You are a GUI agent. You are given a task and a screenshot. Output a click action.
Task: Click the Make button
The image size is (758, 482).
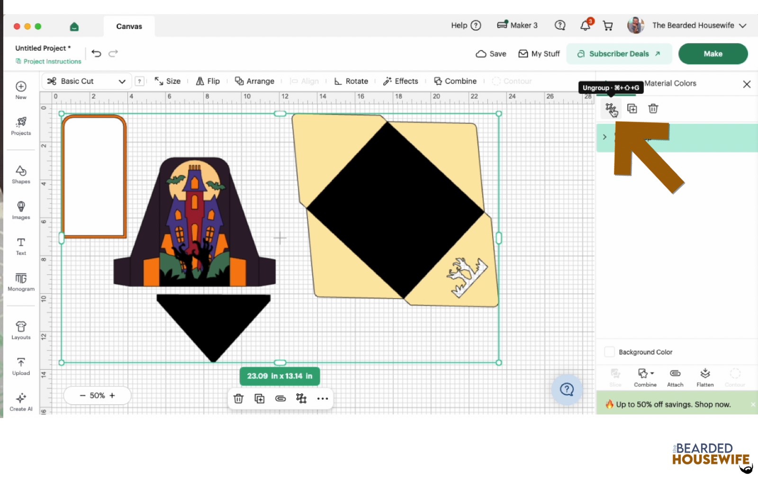pos(713,54)
